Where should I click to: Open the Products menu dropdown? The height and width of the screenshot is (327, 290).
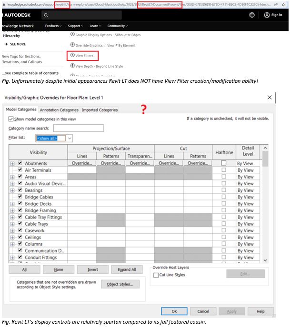[x=53, y=26]
